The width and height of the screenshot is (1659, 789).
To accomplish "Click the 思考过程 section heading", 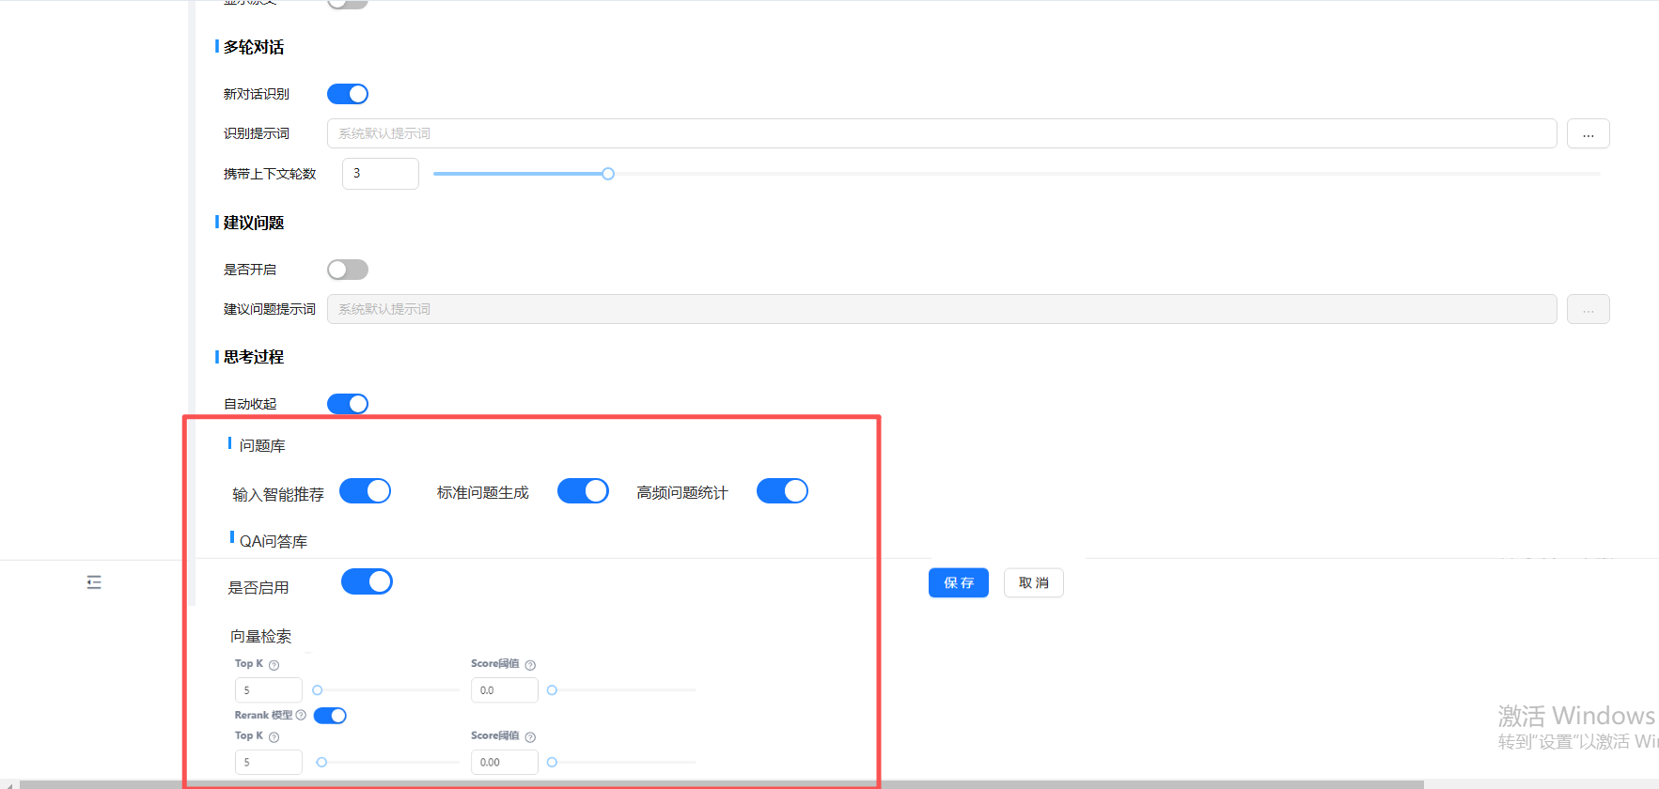I will (254, 357).
